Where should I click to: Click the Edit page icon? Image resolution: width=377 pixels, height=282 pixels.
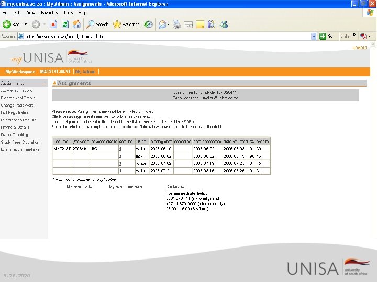188,24
